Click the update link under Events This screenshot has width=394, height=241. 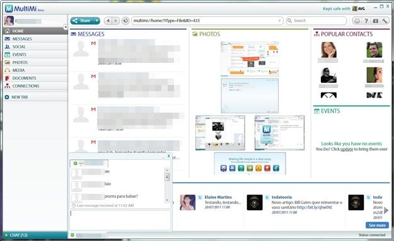coord(347,149)
